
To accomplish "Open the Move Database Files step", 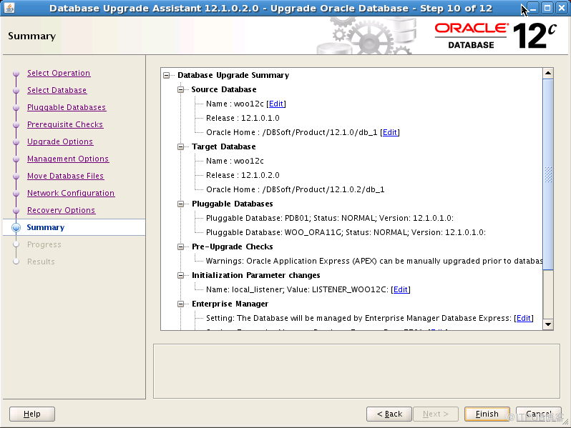I will coord(66,176).
